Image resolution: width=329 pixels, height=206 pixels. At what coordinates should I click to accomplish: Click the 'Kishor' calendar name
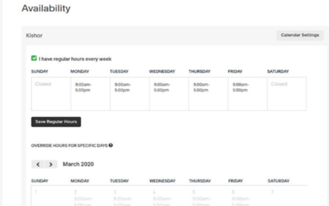34,35
